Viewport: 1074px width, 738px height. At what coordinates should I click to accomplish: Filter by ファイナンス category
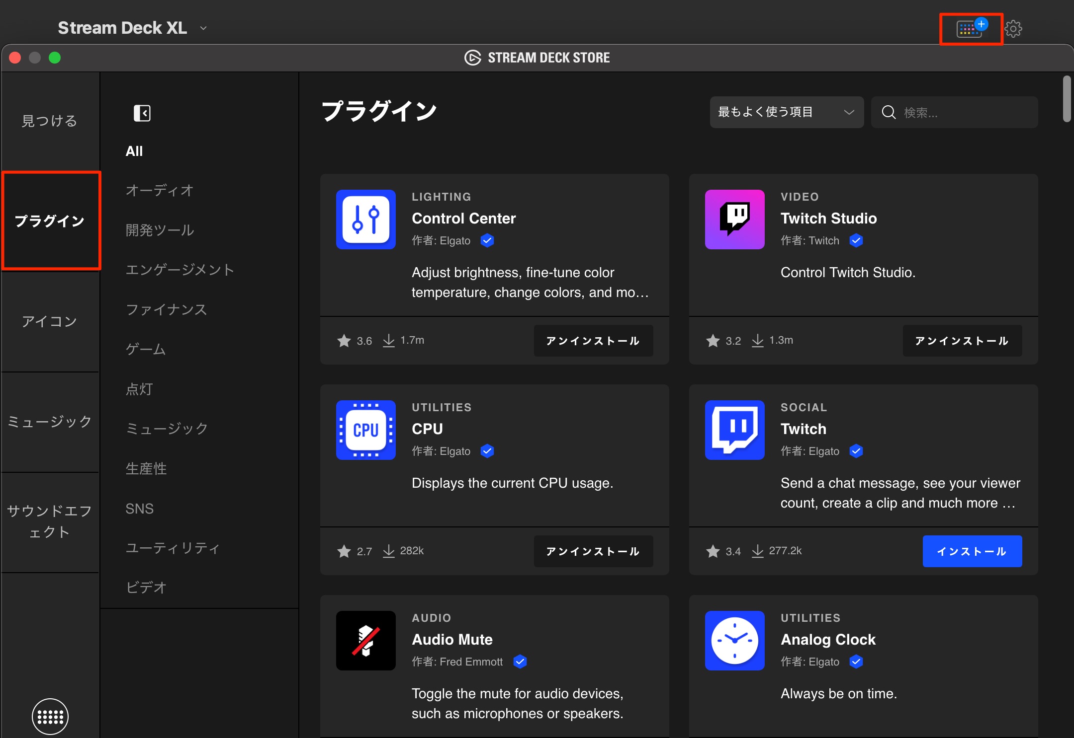coord(167,309)
